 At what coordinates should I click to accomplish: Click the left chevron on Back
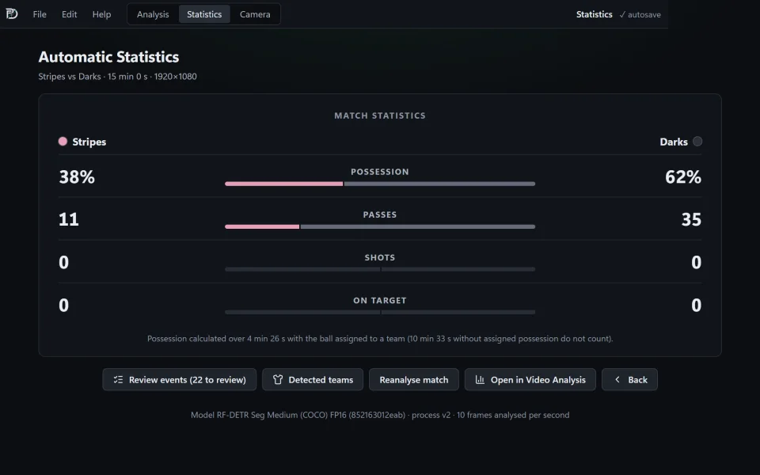pos(617,379)
